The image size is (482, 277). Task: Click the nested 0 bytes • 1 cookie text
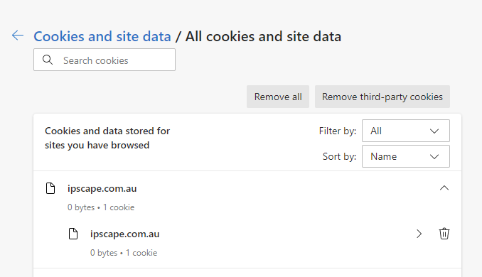click(124, 253)
